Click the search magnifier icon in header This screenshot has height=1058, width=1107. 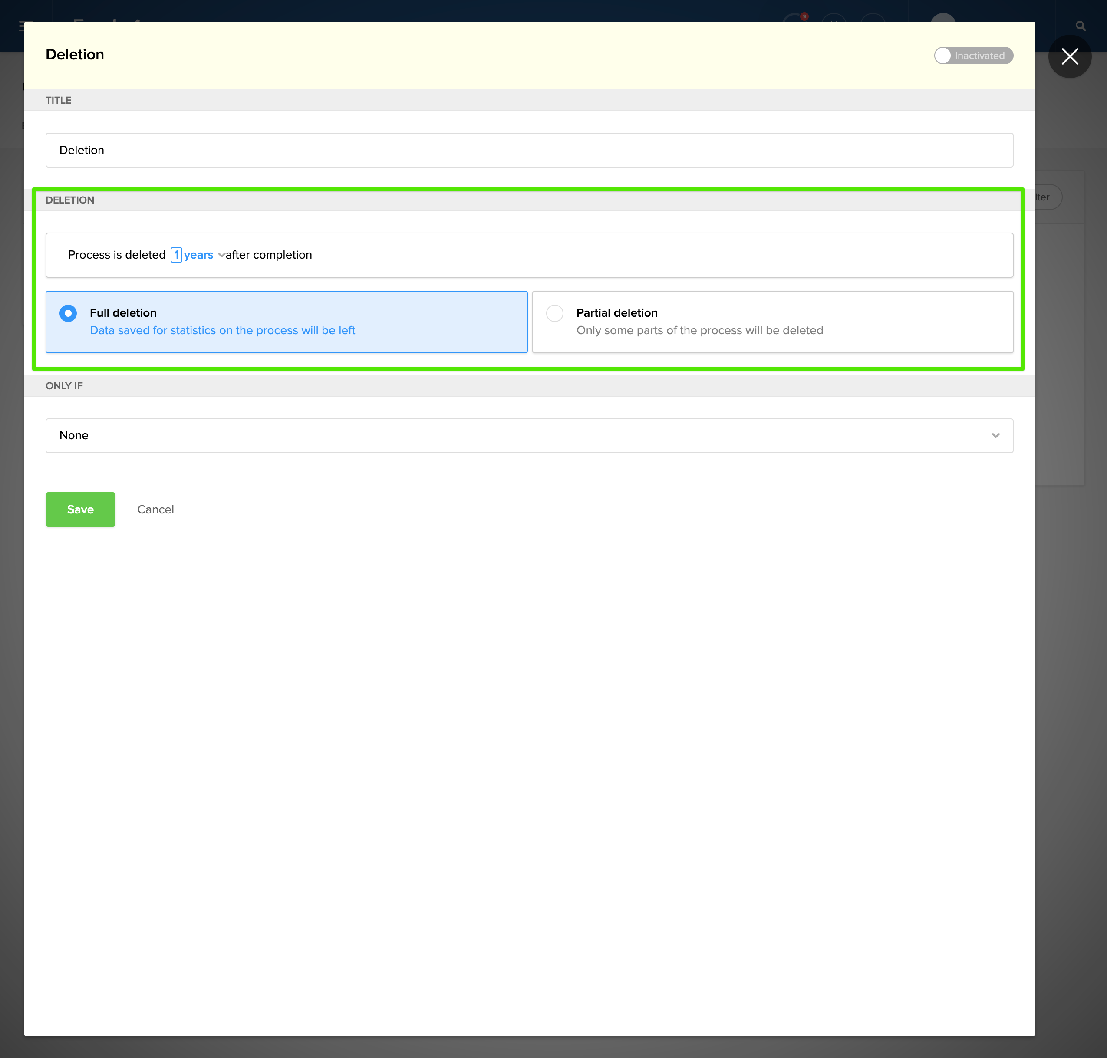[1080, 26]
